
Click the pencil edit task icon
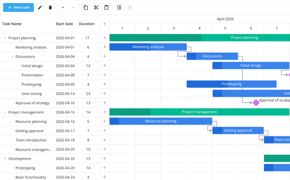40,7
